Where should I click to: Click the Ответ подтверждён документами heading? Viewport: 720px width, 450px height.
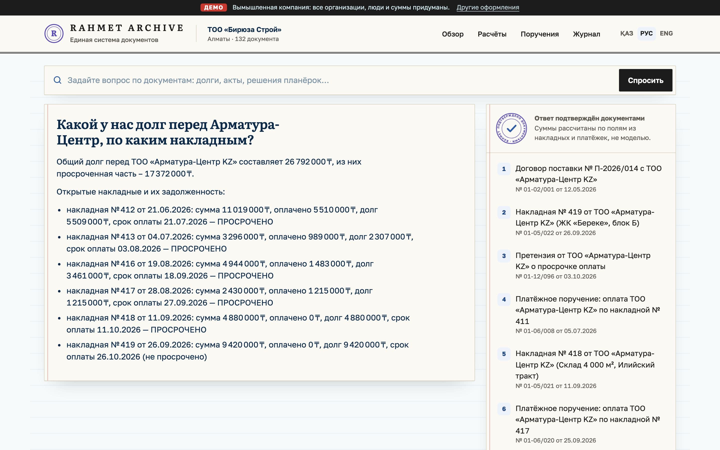pos(589,118)
